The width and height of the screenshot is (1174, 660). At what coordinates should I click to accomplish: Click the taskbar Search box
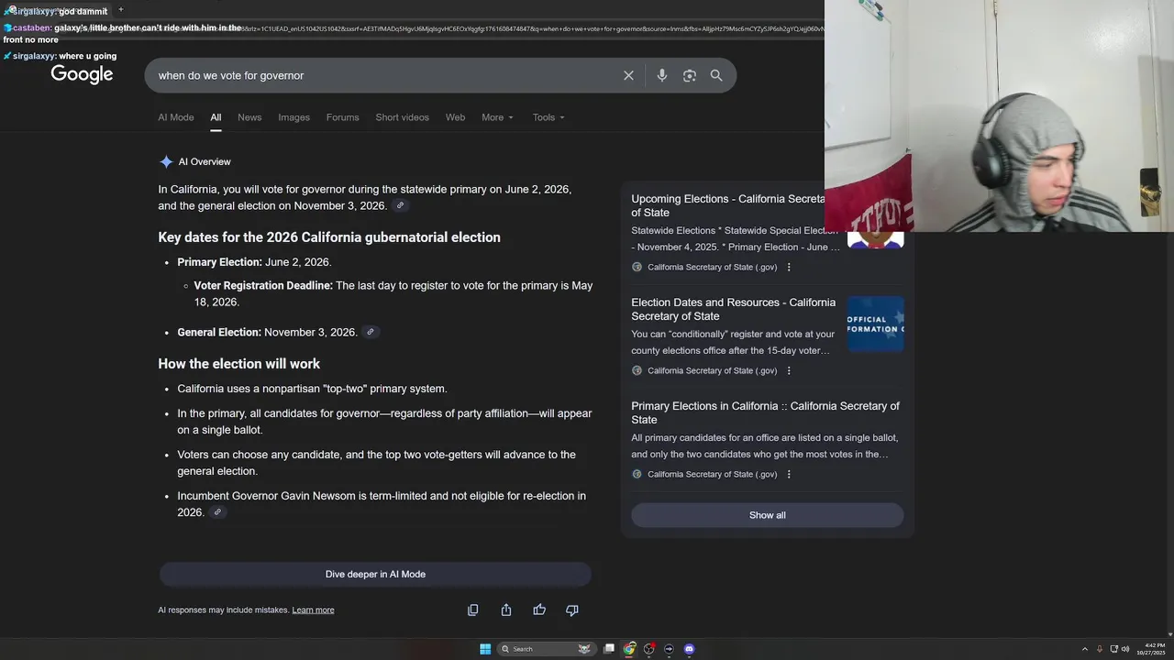coord(546,649)
